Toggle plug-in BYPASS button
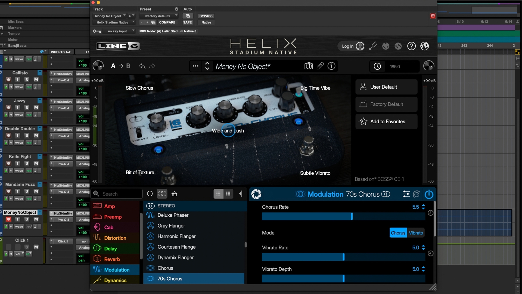Screen dimensions: 522x294 (x=206, y=16)
